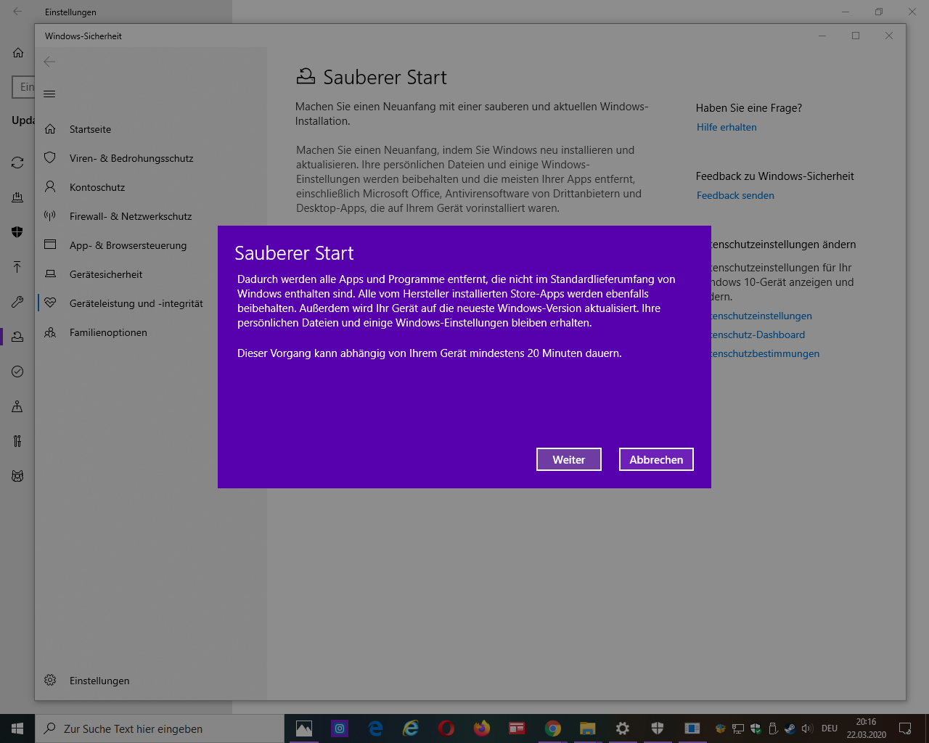Viewport: 929px width, 743px height.
Task: Open Wiederherstellung icon in Einstellungen
Action: [17, 337]
